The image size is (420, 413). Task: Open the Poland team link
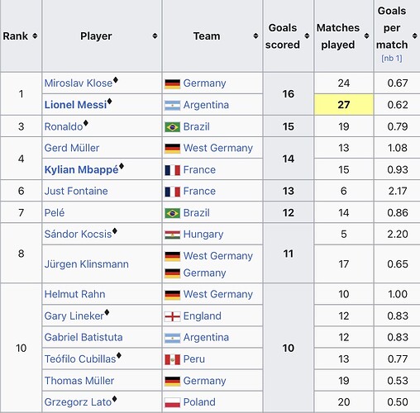[199, 402]
